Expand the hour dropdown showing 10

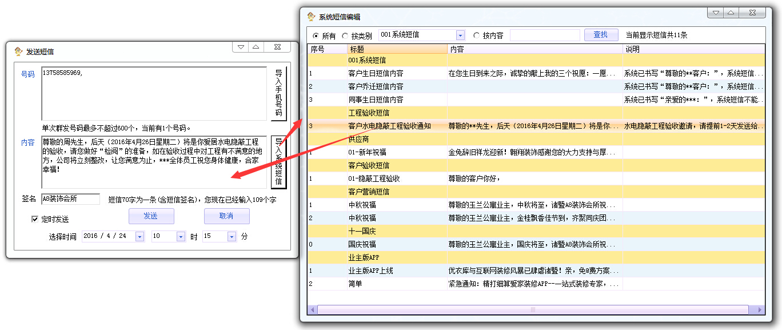[181, 236]
